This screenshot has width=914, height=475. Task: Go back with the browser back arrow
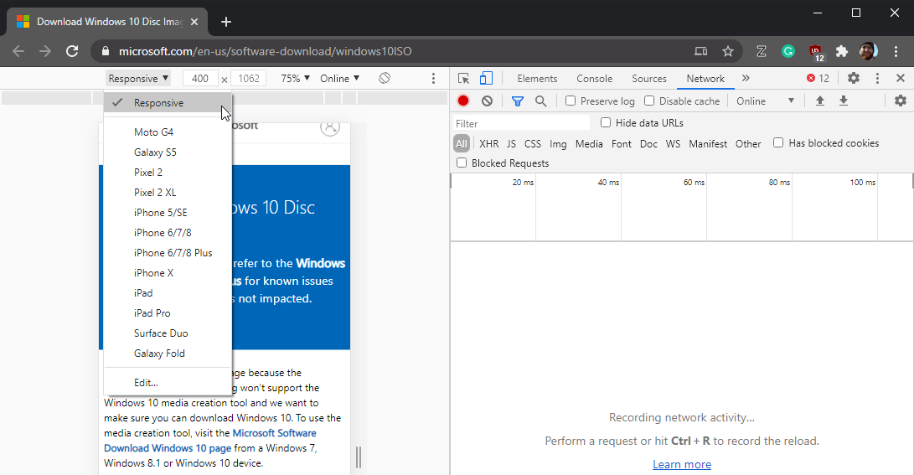(x=18, y=51)
